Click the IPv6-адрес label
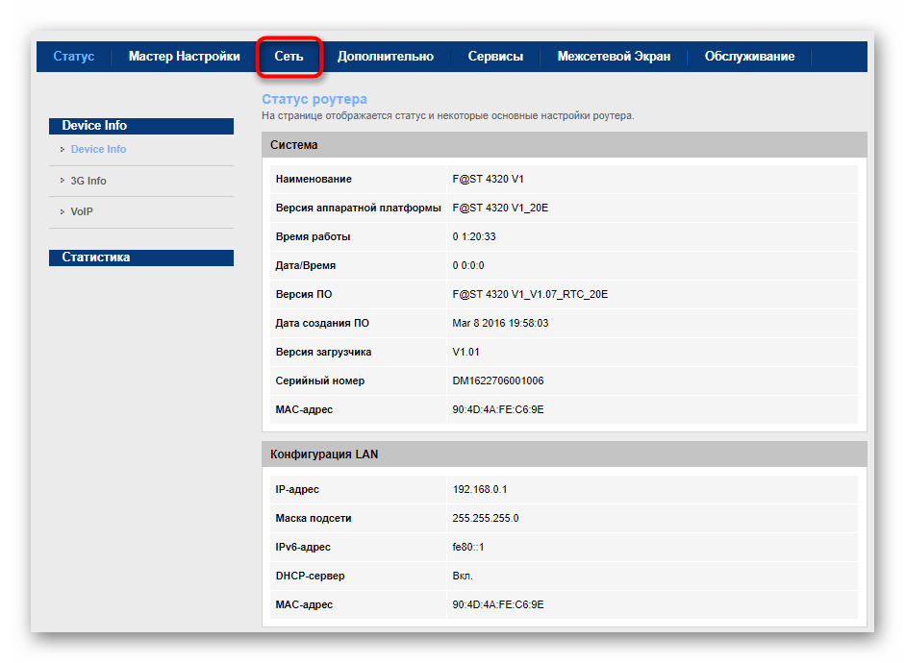Viewport: 905px width, 663px height. 302,547
